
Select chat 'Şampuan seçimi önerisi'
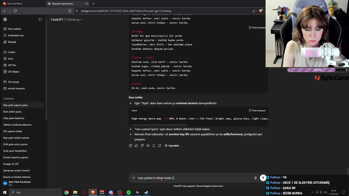23,170
